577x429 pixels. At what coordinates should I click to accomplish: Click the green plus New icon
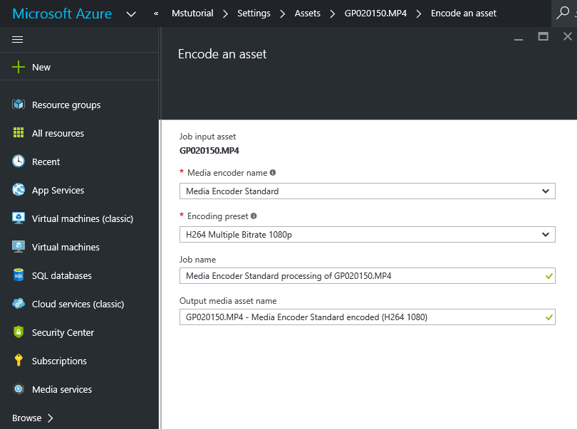click(19, 68)
